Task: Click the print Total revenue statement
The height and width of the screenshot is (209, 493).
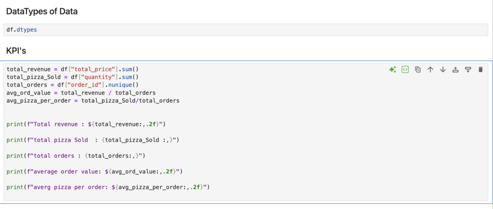Action: pyautogui.click(x=86, y=124)
